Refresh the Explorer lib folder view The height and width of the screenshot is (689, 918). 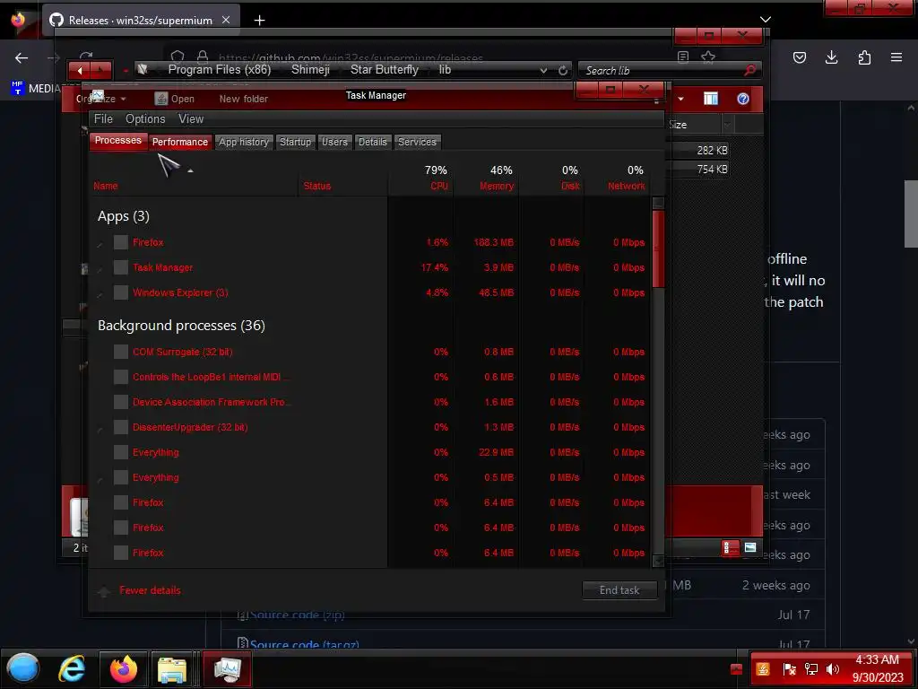click(563, 70)
